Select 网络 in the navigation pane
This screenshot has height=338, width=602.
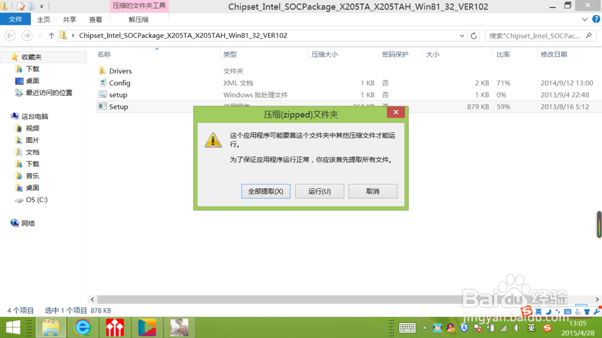28,223
